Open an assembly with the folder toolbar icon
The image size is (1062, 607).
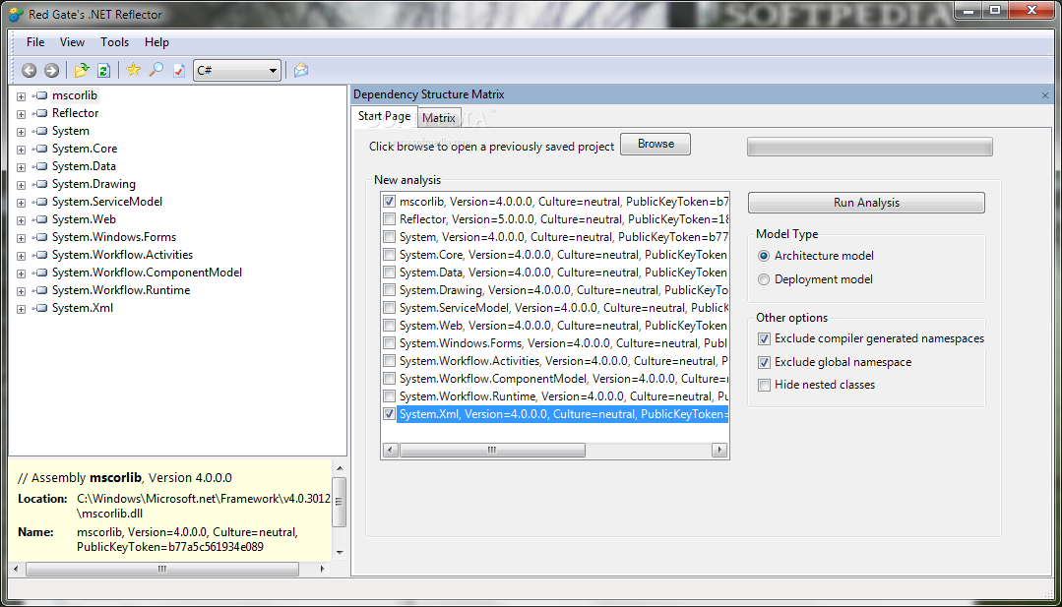(82, 70)
